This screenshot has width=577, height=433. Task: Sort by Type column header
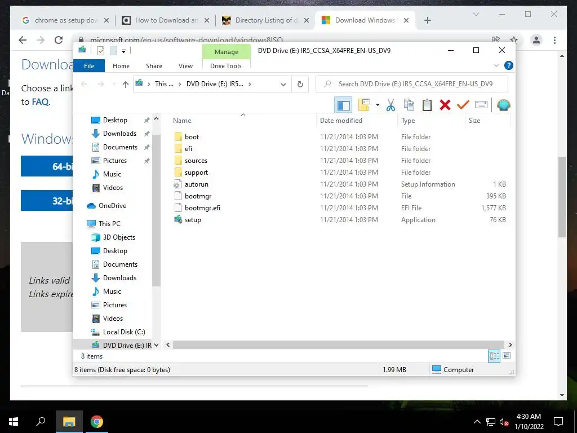(x=431, y=121)
